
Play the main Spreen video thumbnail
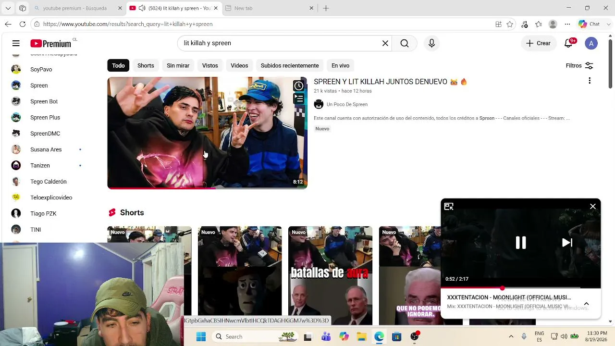[x=207, y=133]
